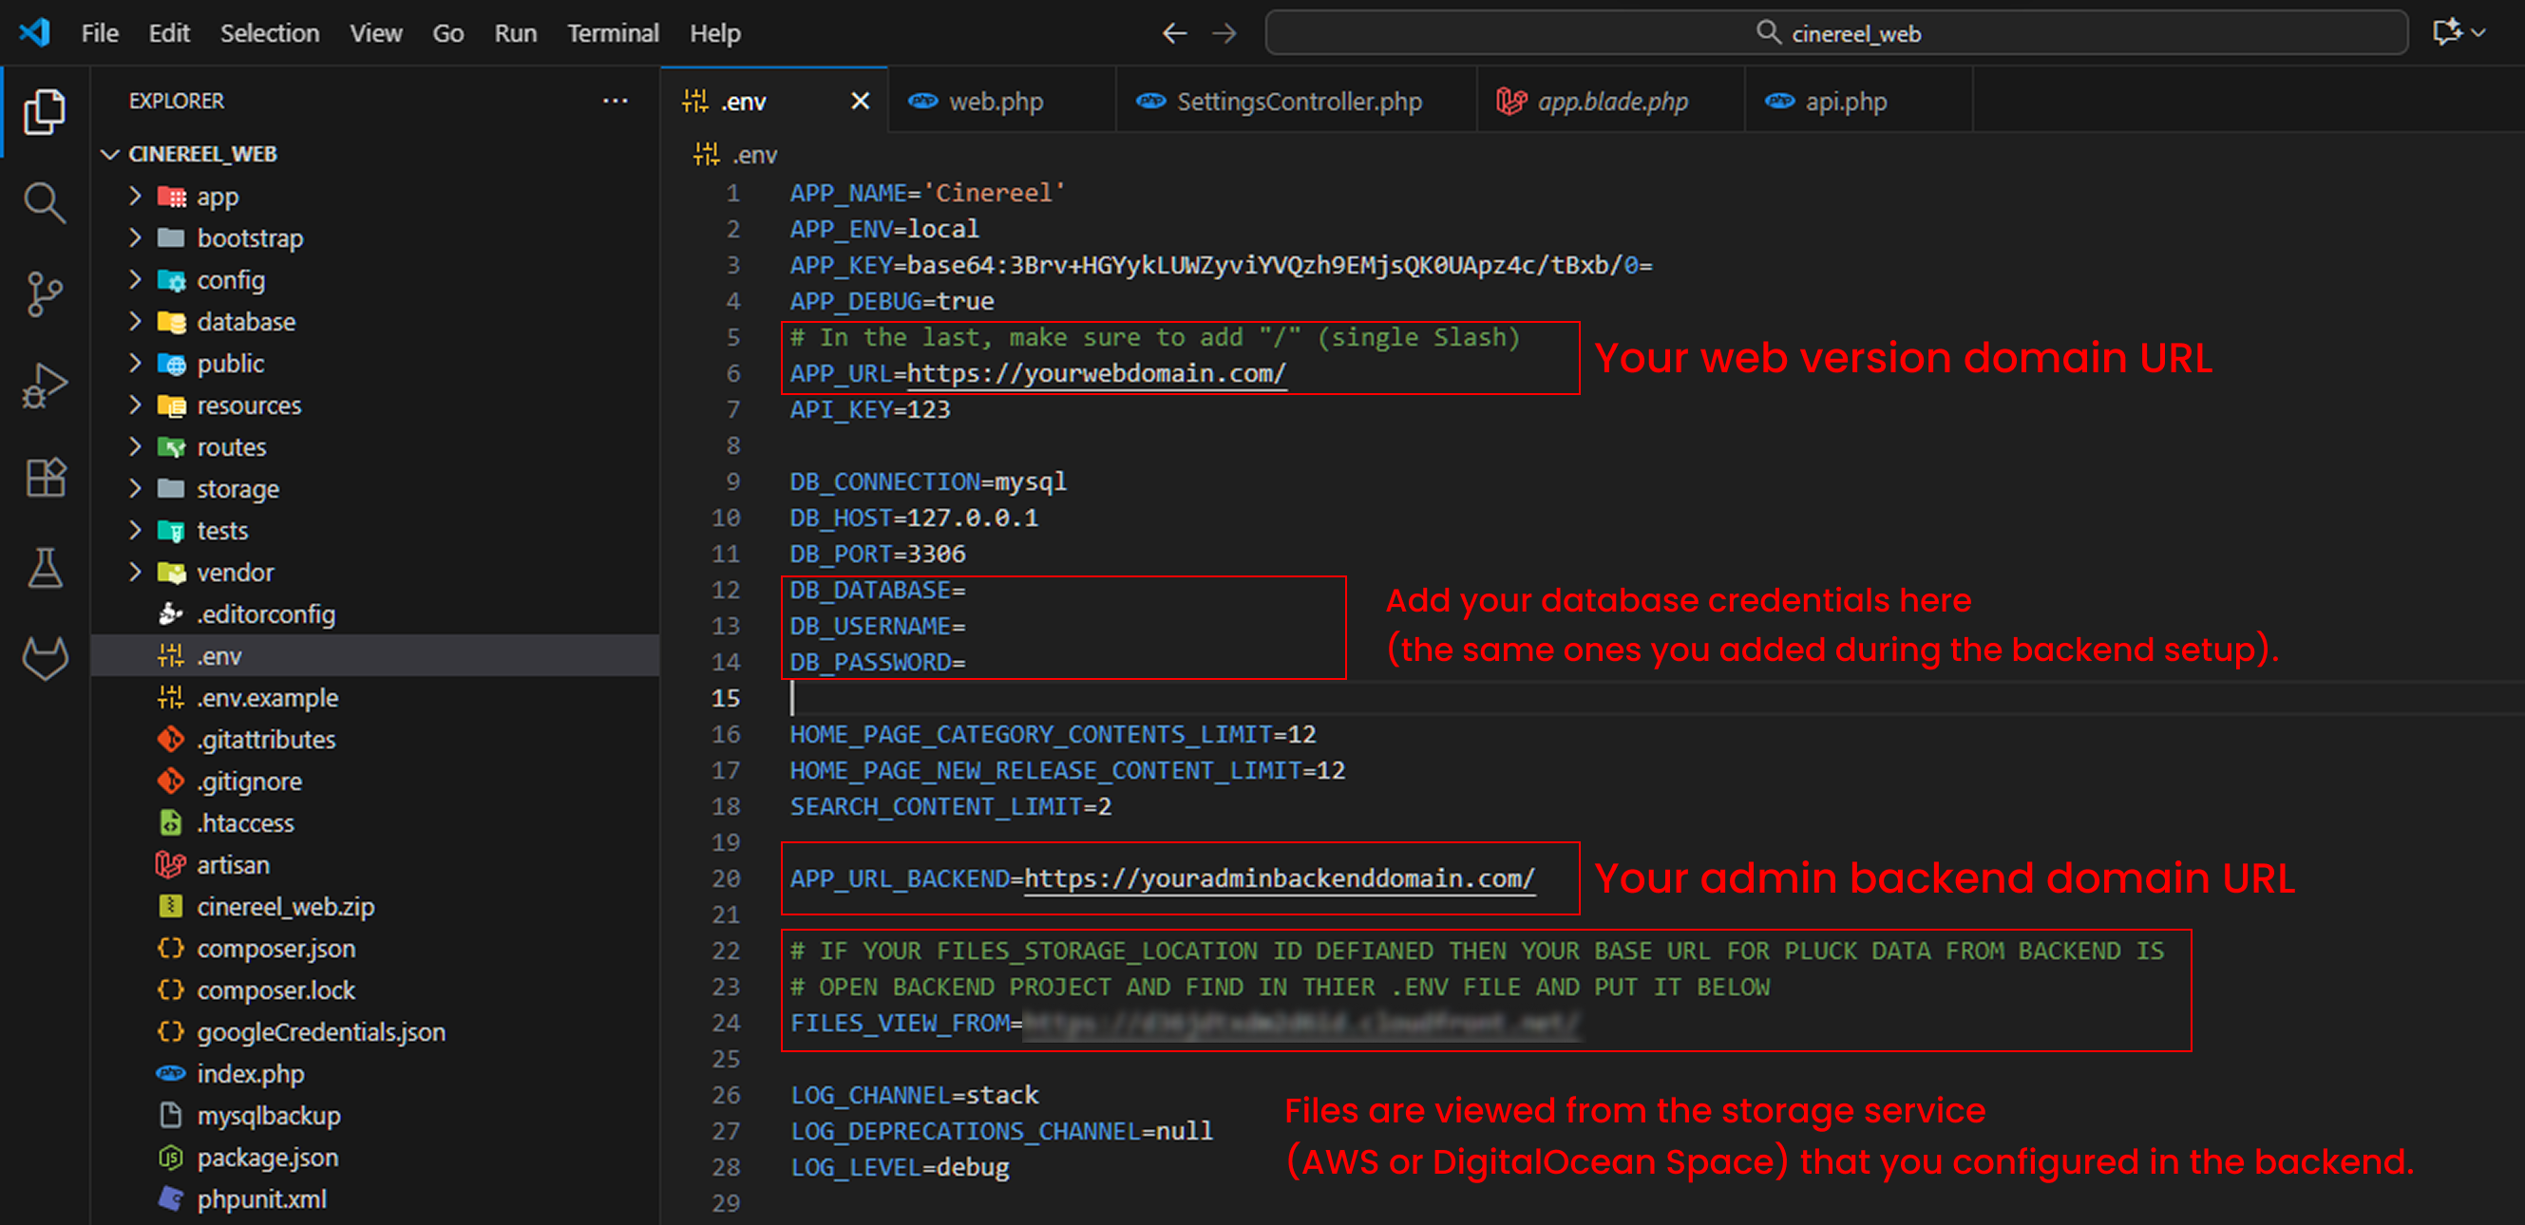Open the Terminal menu
This screenshot has width=2525, height=1225.
coord(613,33)
